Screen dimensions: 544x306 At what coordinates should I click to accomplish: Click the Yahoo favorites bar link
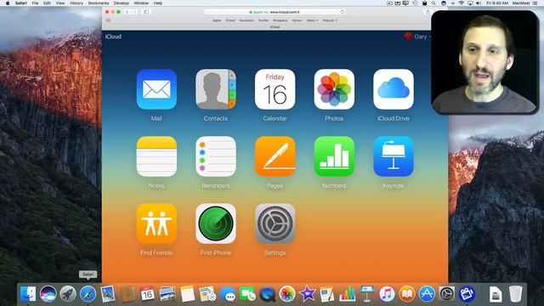click(297, 20)
